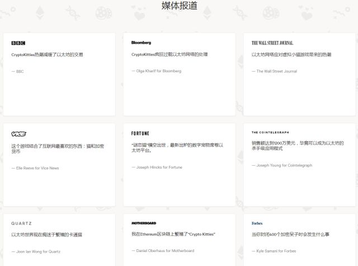The height and width of the screenshot is (266, 358).
Task: Open the Bloomberg CryptoKitties headline
Action: click(169, 54)
